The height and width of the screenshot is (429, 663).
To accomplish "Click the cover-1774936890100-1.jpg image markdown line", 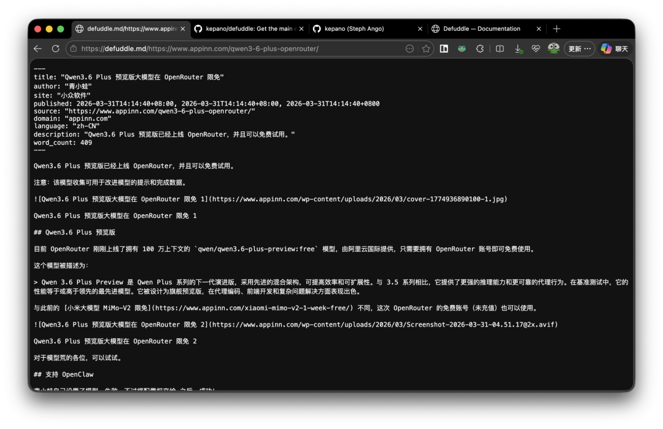I will [x=270, y=199].
